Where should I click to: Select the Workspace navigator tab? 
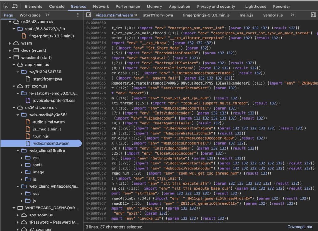(x=30, y=15)
